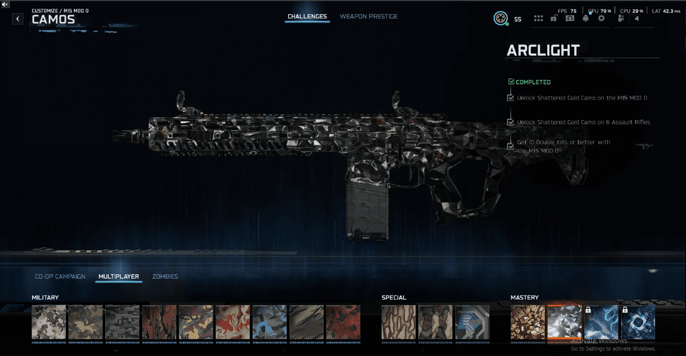Click the 6 Assault Rifles challenge checkbox
Image resolution: width=686 pixels, height=356 pixels.
(510, 122)
